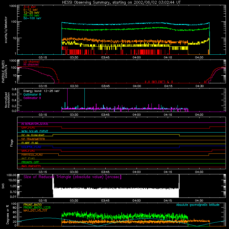229x229 pixels.
Task: Click 10.00 on the SAS axis
Action: [x=12, y=180]
